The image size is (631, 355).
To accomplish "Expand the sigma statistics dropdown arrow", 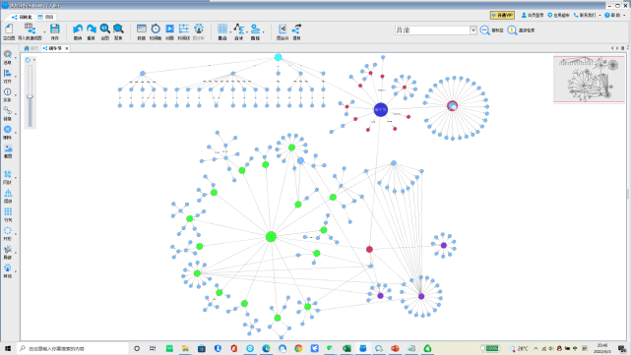I will tap(247, 31).
